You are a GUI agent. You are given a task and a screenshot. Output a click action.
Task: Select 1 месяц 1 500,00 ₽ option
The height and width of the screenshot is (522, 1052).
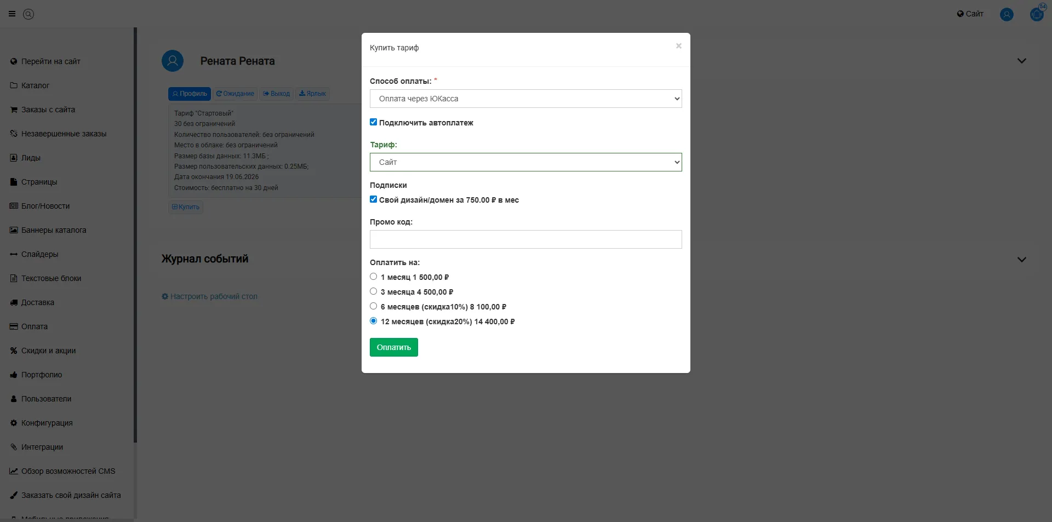[x=373, y=277]
